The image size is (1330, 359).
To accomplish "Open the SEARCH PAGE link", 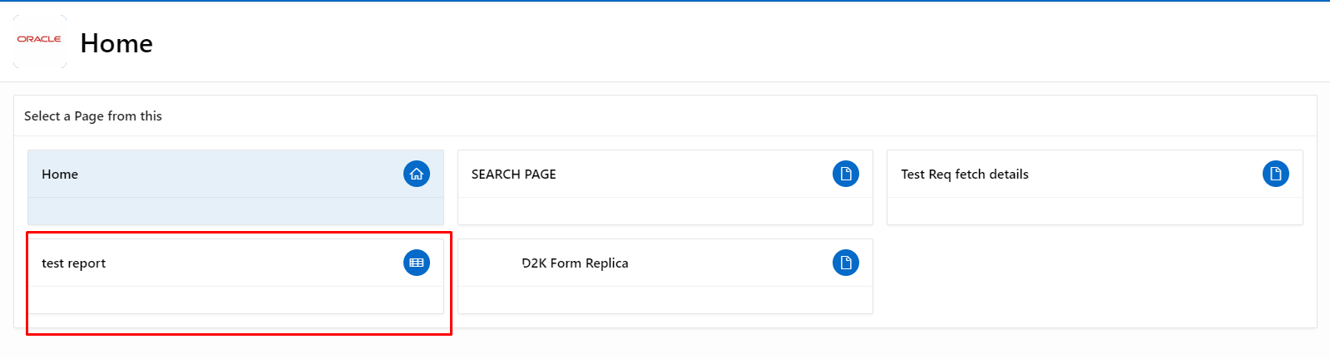I will 513,175.
